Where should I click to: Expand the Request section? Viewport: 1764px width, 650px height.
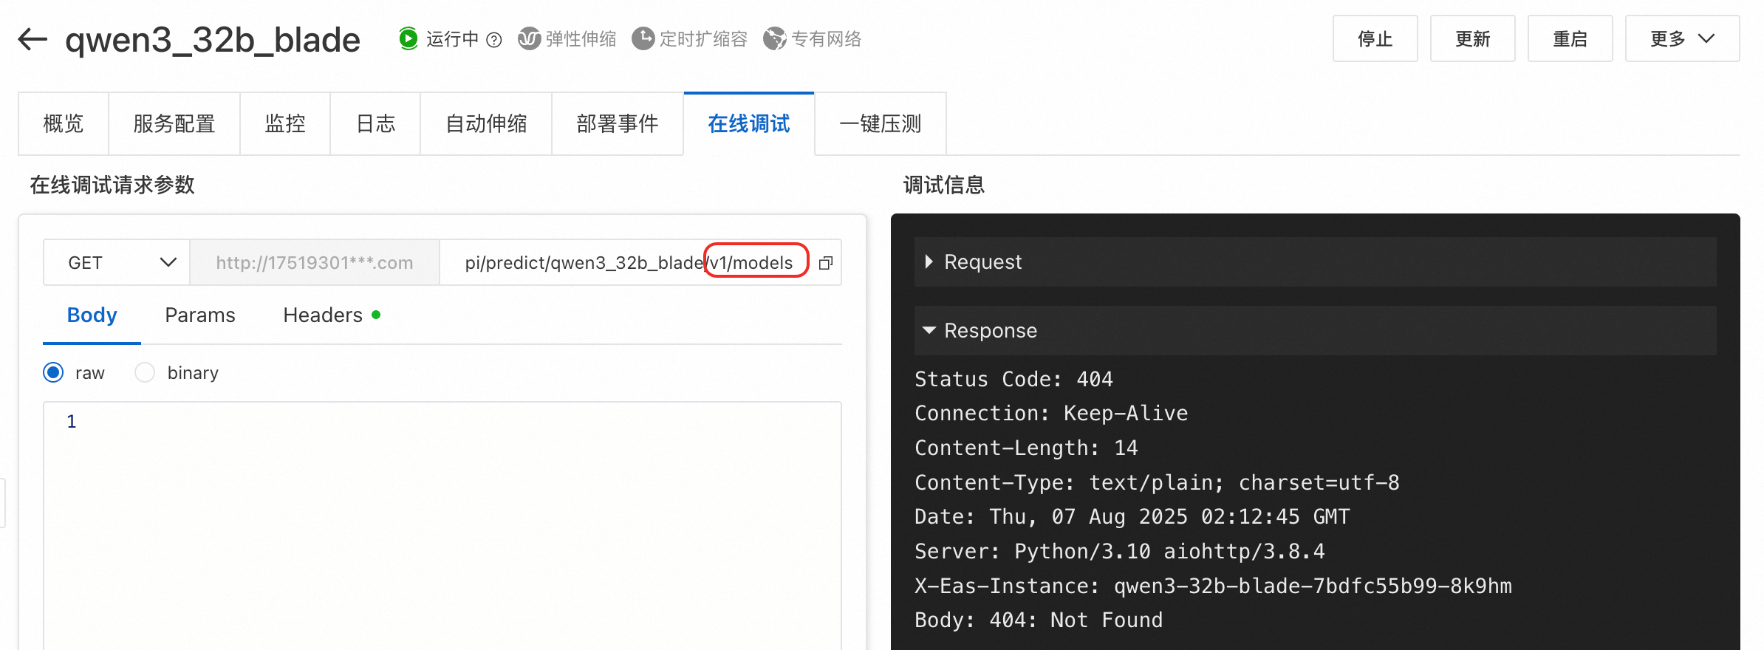pyautogui.click(x=929, y=262)
